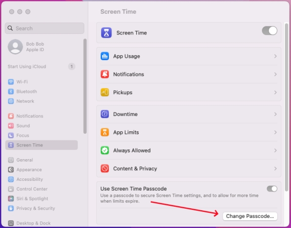Click the yellow Pickups icon
291x228 pixels.
[105, 92]
